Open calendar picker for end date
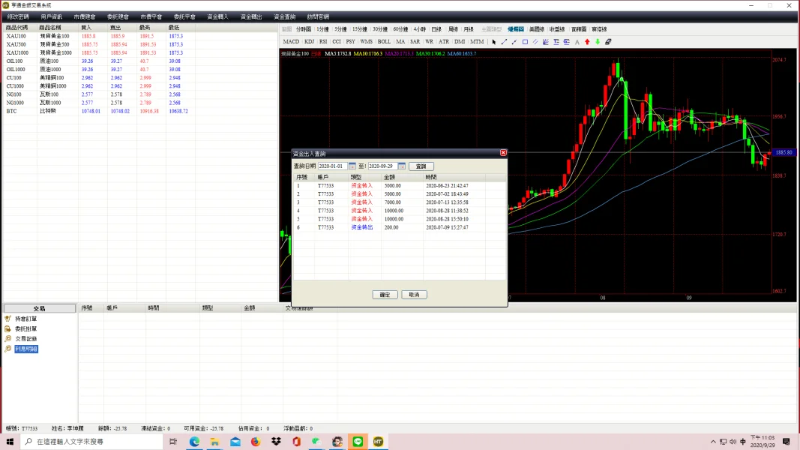The height and width of the screenshot is (450, 800). point(402,166)
